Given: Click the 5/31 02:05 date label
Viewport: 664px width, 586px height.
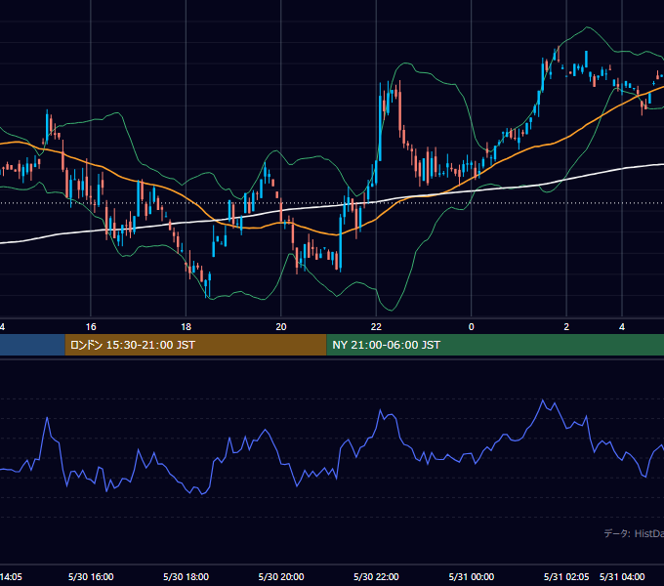Looking at the screenshot, I should (x=566, y=576).
